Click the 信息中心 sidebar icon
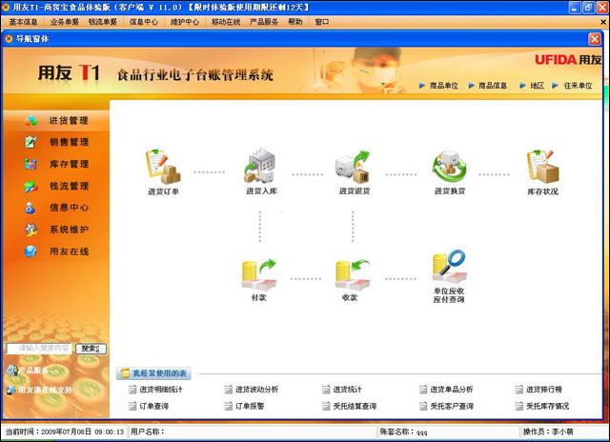Image resolution: width=610 pixels, height=442 pixels. pyautogui.click(x=30, y=208)
